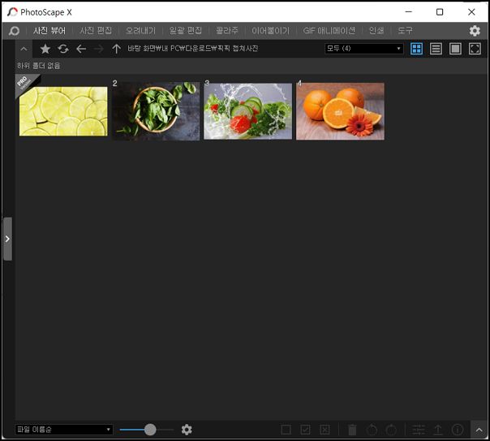Screen dimensions: 490x441
Task: Click the folder path text
Action: click(x=193, y=49)
